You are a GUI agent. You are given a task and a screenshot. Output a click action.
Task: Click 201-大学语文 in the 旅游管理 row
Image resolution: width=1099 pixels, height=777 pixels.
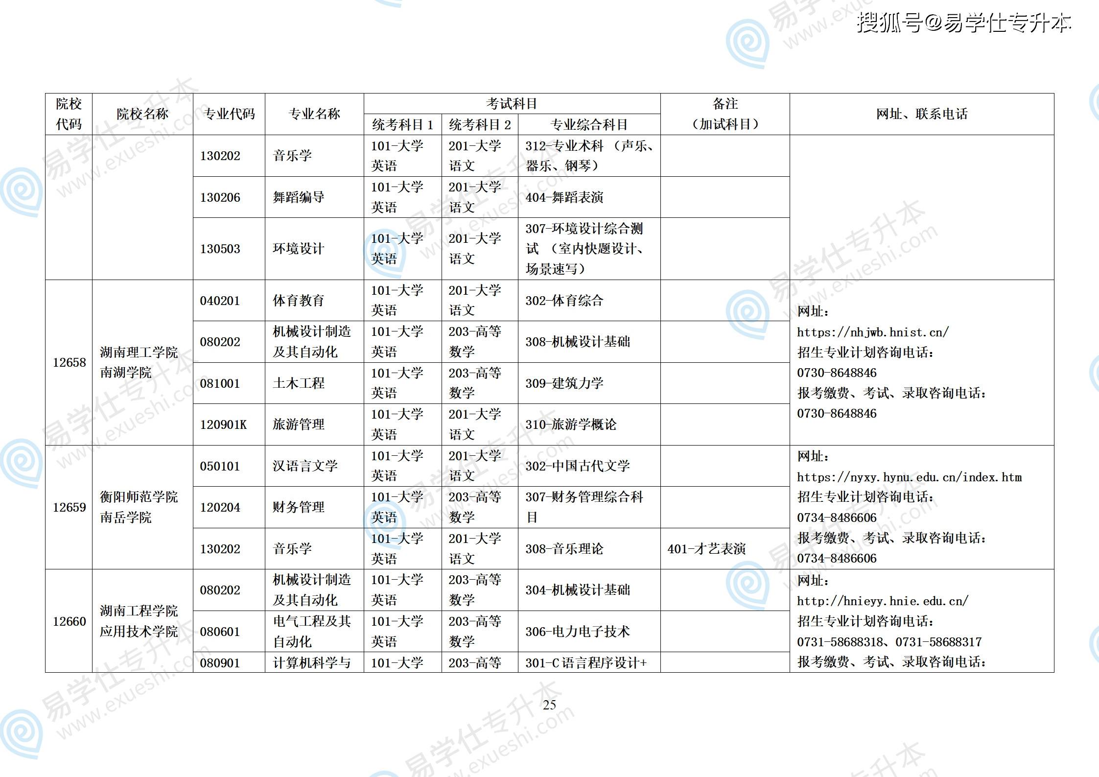click(x=475, y=425)
